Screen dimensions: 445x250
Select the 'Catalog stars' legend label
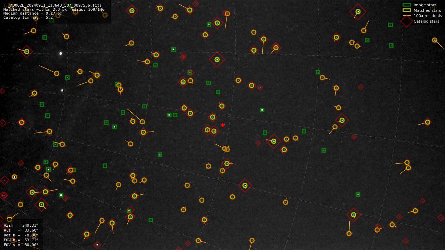click(x=426, y=21)
